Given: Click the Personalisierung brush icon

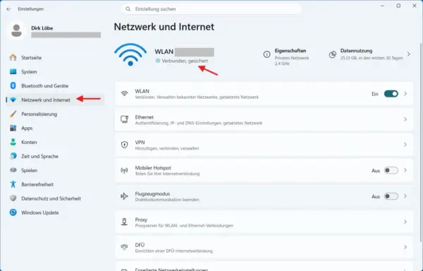Looking at the screenshot, I should coord(13,114).
